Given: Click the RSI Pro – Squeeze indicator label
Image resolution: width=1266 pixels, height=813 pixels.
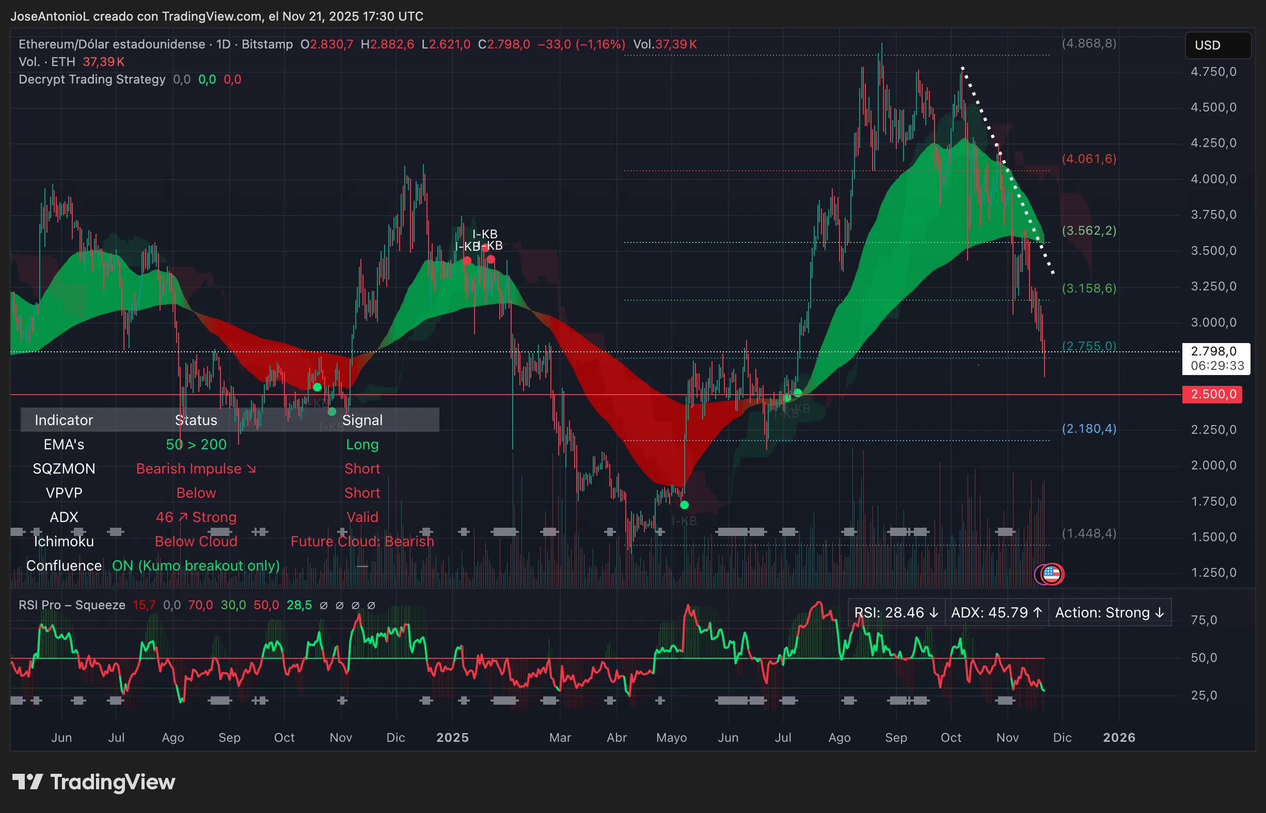Looking at the screenshot, I should click(71, 605).
